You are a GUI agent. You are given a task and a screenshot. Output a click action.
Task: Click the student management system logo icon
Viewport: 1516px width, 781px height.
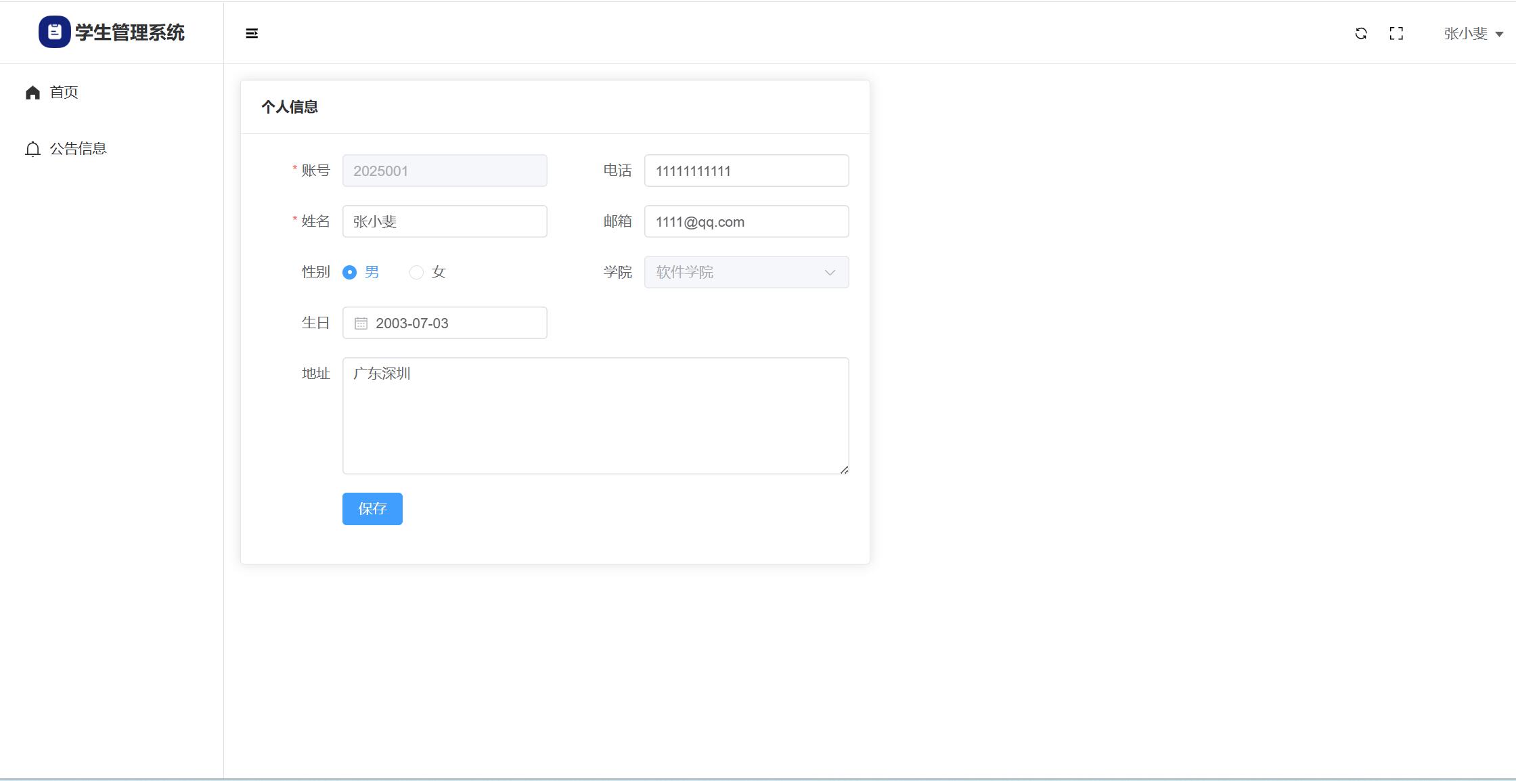pyautogui.click(x=54, y=32)
